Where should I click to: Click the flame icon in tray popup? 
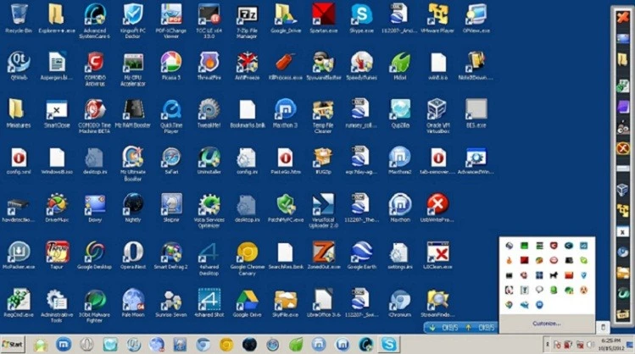coord(510,260)
